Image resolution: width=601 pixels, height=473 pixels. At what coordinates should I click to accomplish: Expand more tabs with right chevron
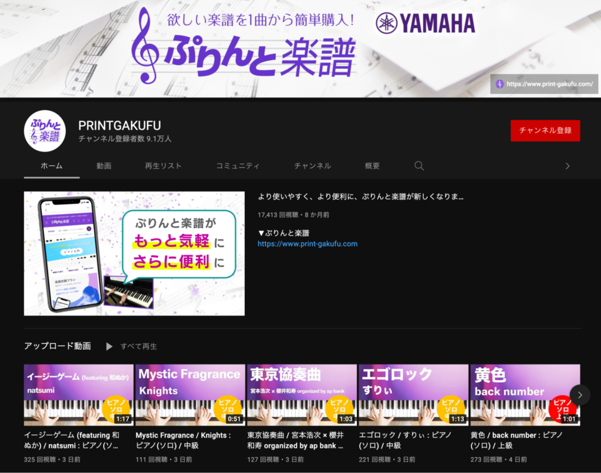click(568, 166)
